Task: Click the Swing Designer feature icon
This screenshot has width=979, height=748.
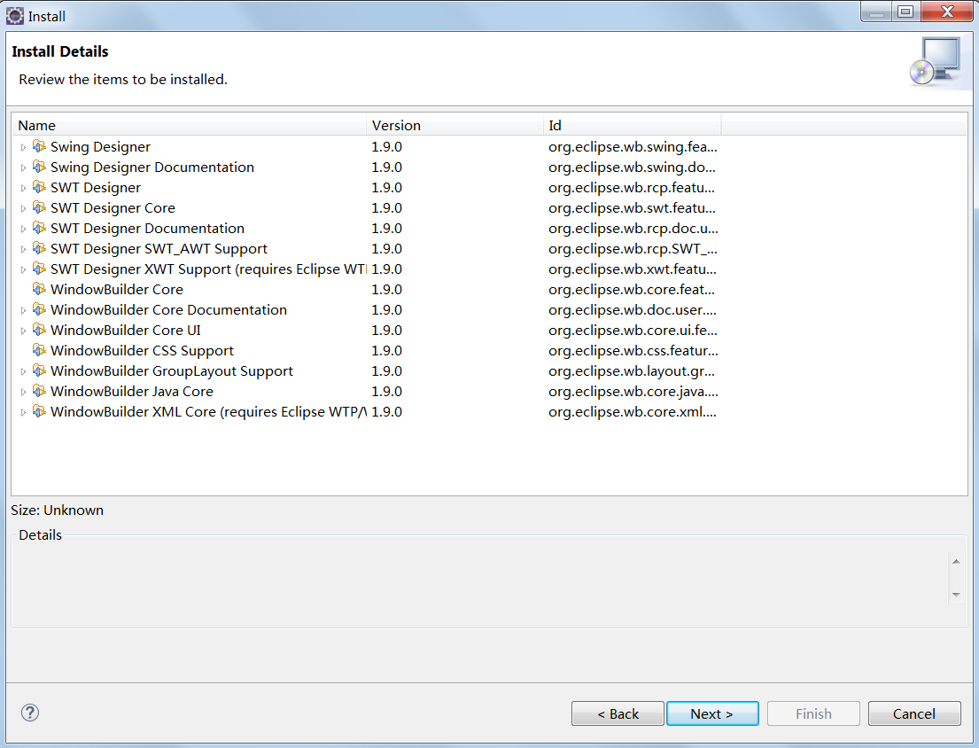Action: point(39,147)
